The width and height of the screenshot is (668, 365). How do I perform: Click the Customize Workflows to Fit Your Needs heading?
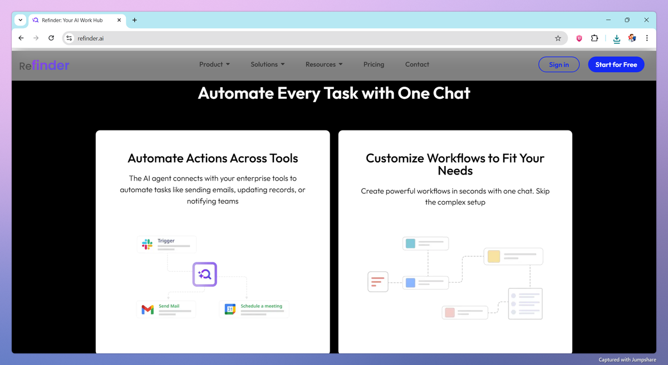[x=455, y=164]
